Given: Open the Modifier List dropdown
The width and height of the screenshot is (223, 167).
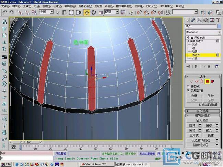Looking at the screenshot, I should (x=219, y=32).
